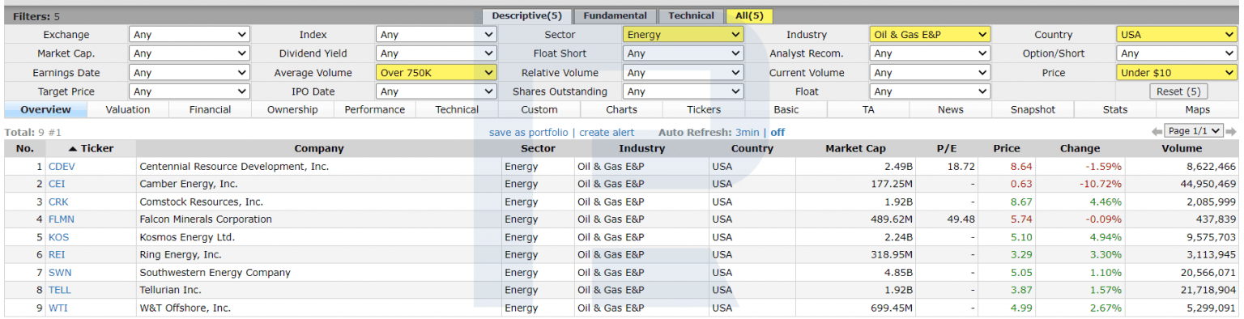Select the Overview view tab
Screen dimensions: 1244x319
45,109
